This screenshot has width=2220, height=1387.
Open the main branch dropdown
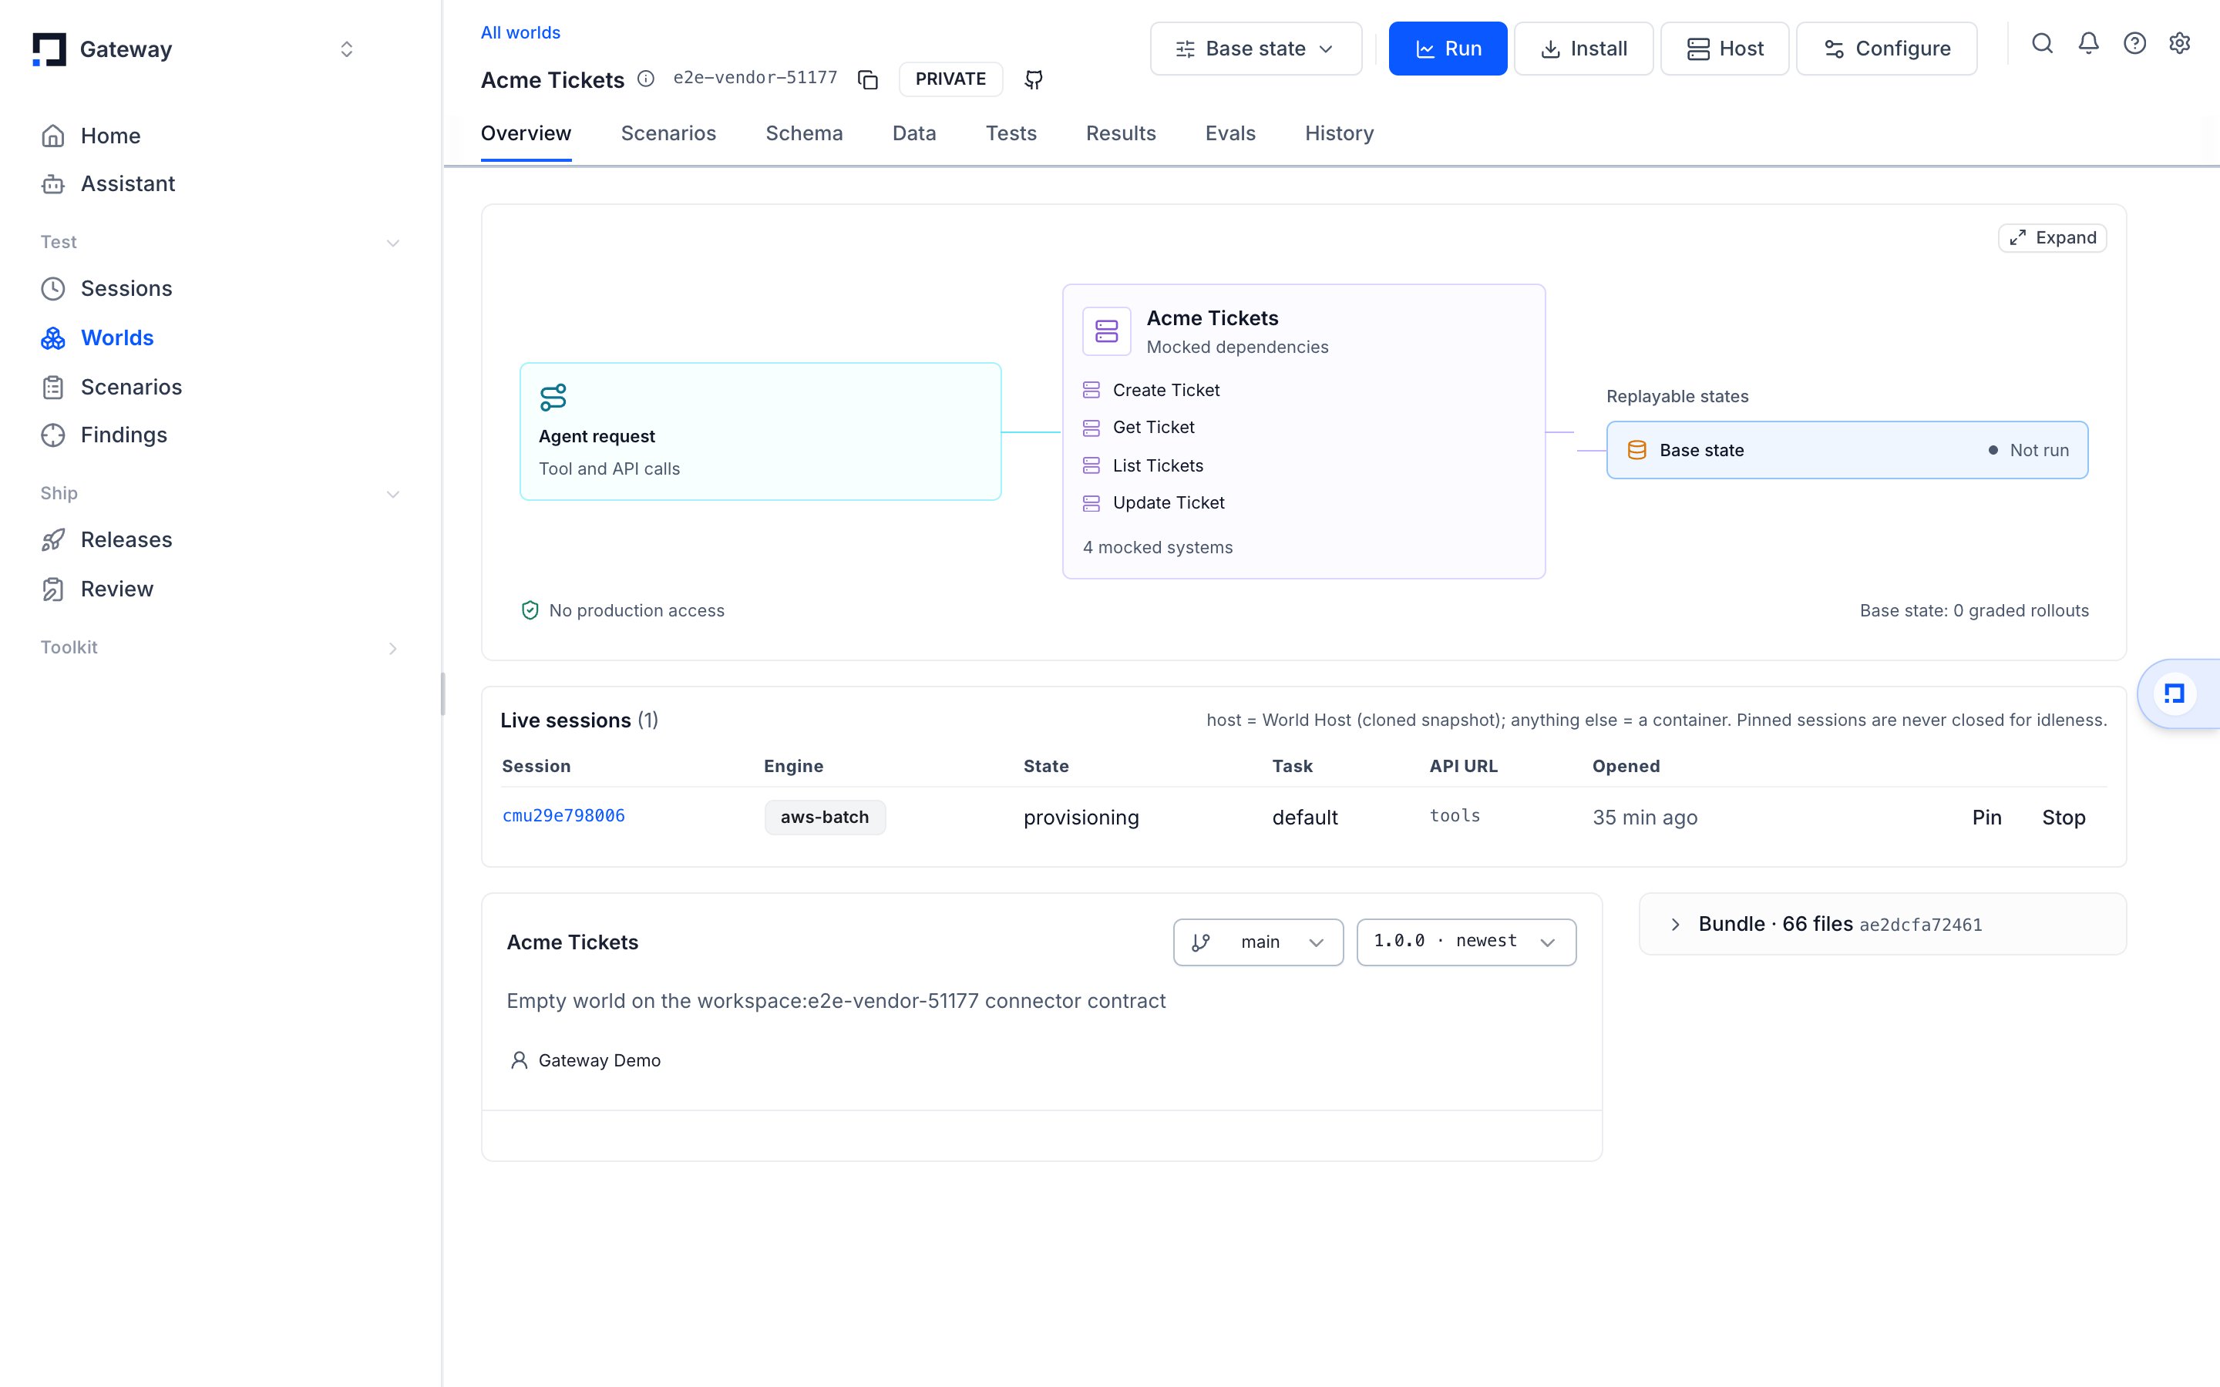(1258, 942)
